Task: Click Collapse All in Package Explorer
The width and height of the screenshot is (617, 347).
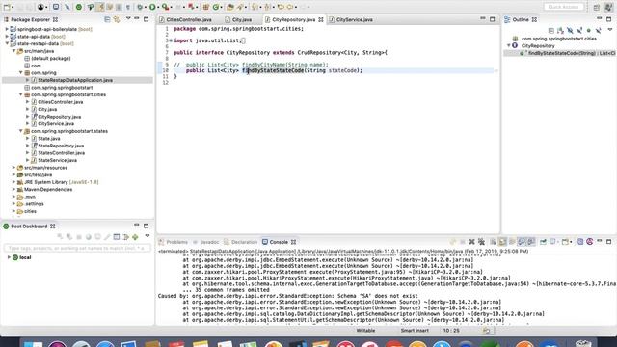Action: 107,19
